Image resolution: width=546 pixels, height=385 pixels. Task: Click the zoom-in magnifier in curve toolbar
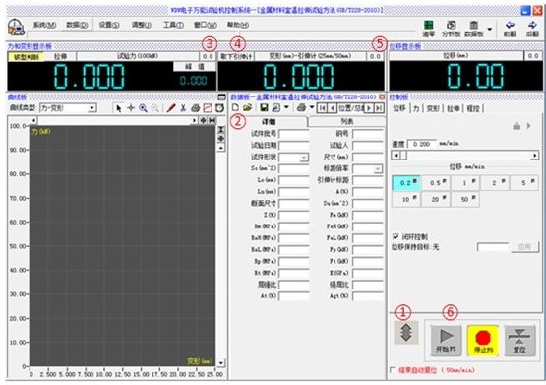click(x=143, y=108)
